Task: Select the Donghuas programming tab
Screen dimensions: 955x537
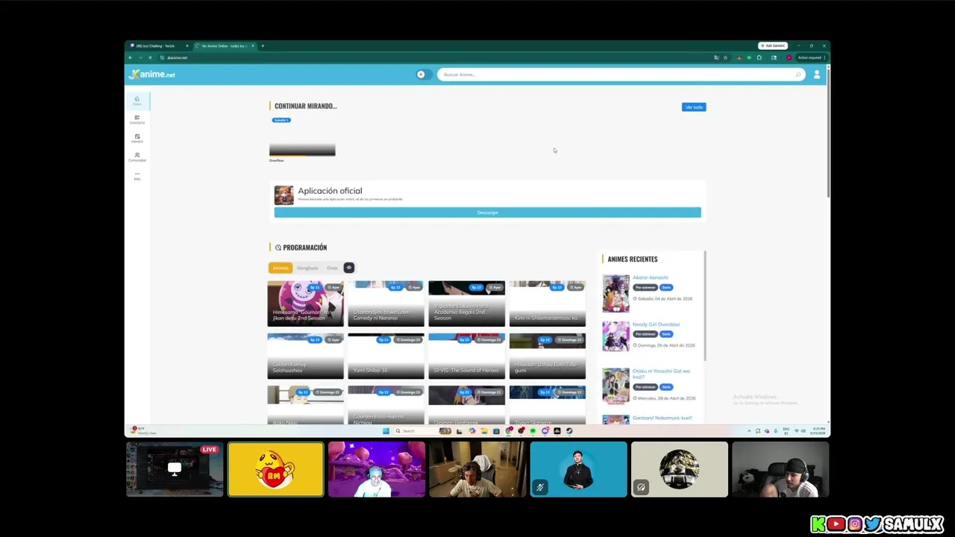Action: 307,268
